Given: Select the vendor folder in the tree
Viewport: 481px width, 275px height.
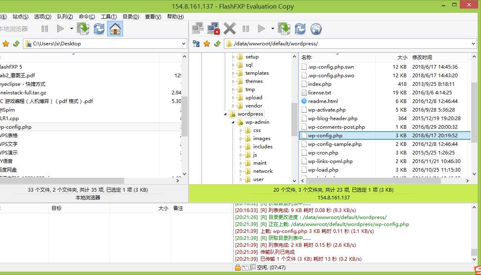Looking at the screenshot, I should [254, 106].
